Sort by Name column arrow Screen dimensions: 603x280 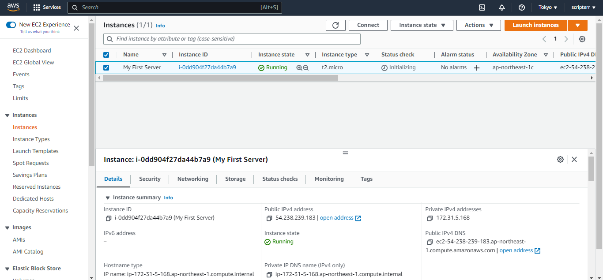(164, 55)
